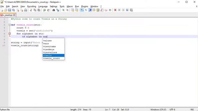Image resolution: width=198 pixels, height=111 pixels.
Task: Show the Document Map panel icon
Action: (98, 10)
